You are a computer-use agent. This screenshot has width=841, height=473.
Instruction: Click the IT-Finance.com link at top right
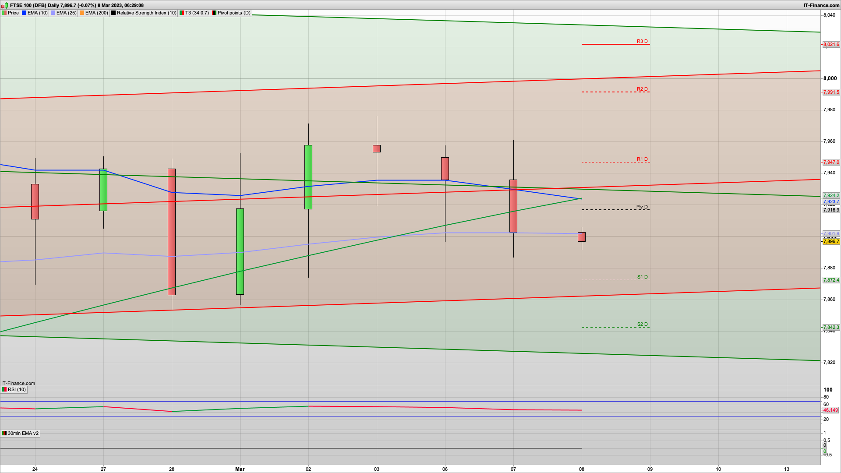tap(821, 5)
